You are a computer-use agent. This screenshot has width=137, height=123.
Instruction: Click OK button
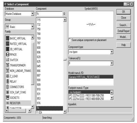click(x=124, y=12)
